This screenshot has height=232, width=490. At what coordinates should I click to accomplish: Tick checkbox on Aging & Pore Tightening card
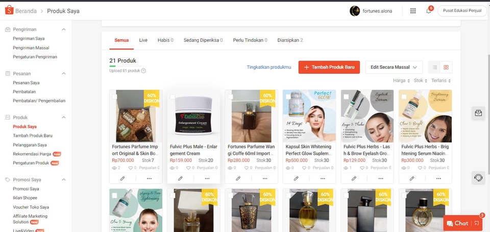[114, 195]
